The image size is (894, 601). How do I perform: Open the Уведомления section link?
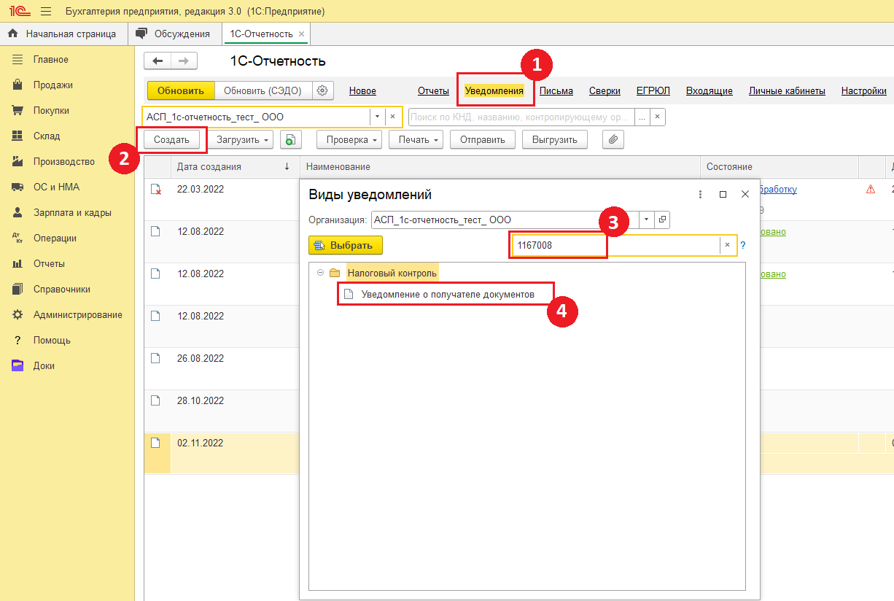494,91
